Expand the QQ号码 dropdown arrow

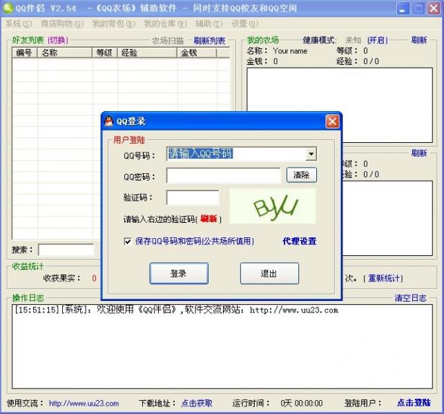pos(311,155)
